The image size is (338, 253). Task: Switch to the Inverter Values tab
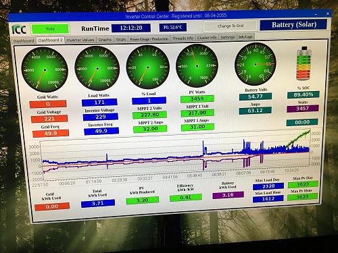(x=80, y=40)
